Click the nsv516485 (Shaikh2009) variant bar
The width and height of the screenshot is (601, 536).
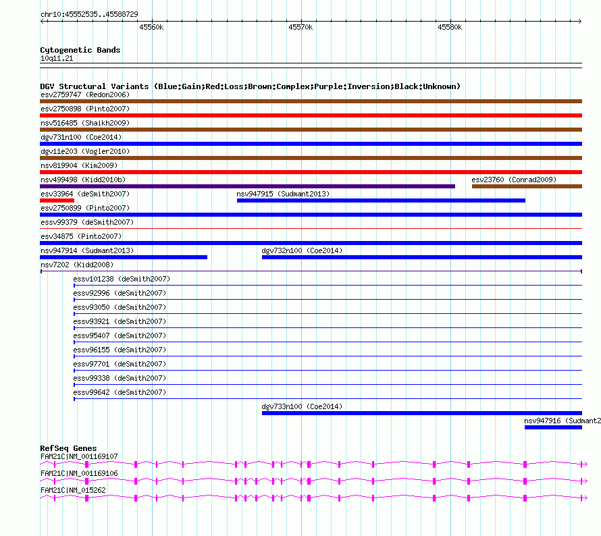(311, 130)
